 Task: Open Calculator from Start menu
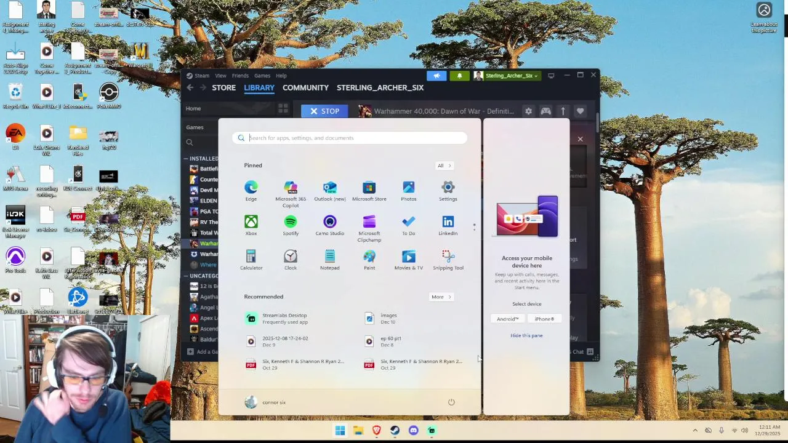click(x=251, y=260)
